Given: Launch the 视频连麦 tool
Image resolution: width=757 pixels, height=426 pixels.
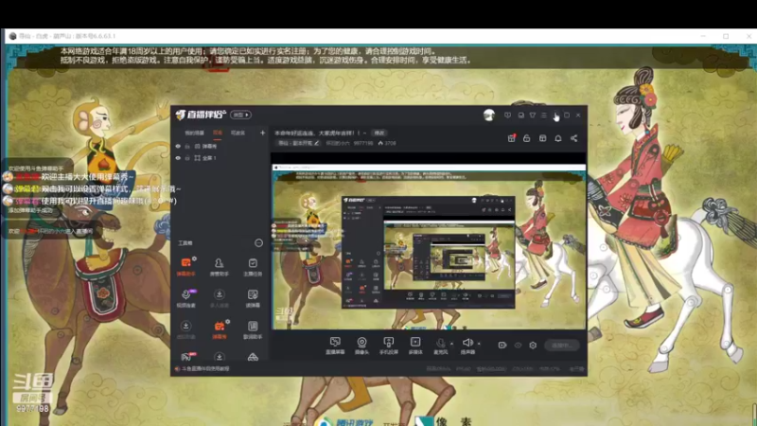Looking at the screenshot, I should coord(185,298).
